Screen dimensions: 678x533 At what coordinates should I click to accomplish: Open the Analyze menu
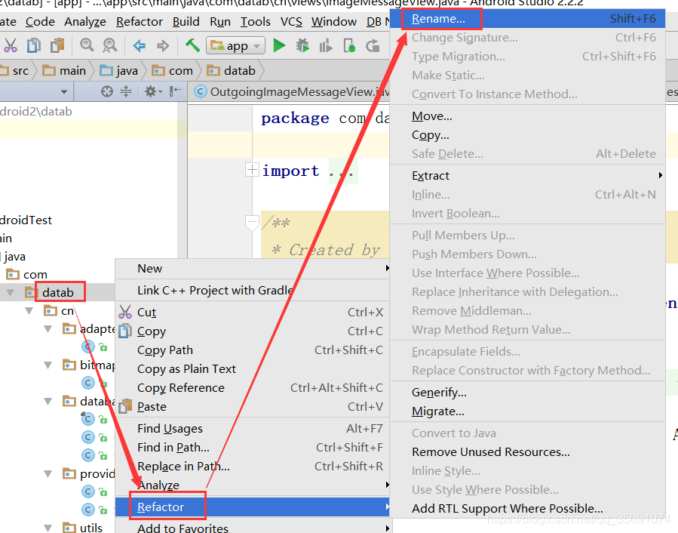click(x=85, y=22)
